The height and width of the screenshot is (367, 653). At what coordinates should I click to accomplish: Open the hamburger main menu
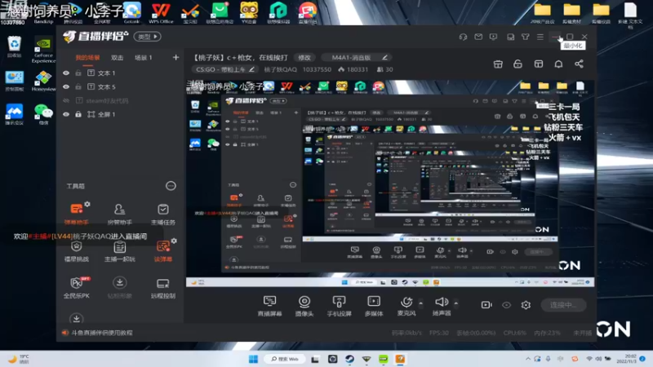click(x=540, y=37)
